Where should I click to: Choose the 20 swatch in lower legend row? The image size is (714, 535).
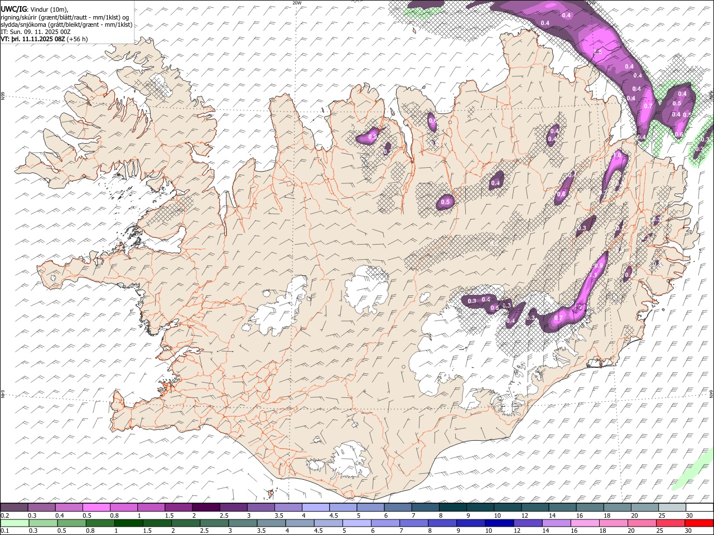pyautogui.click(x=642, y=523)
